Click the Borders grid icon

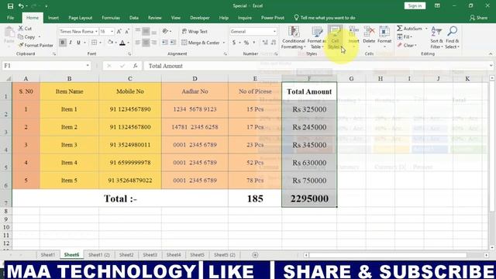(94, 43)
